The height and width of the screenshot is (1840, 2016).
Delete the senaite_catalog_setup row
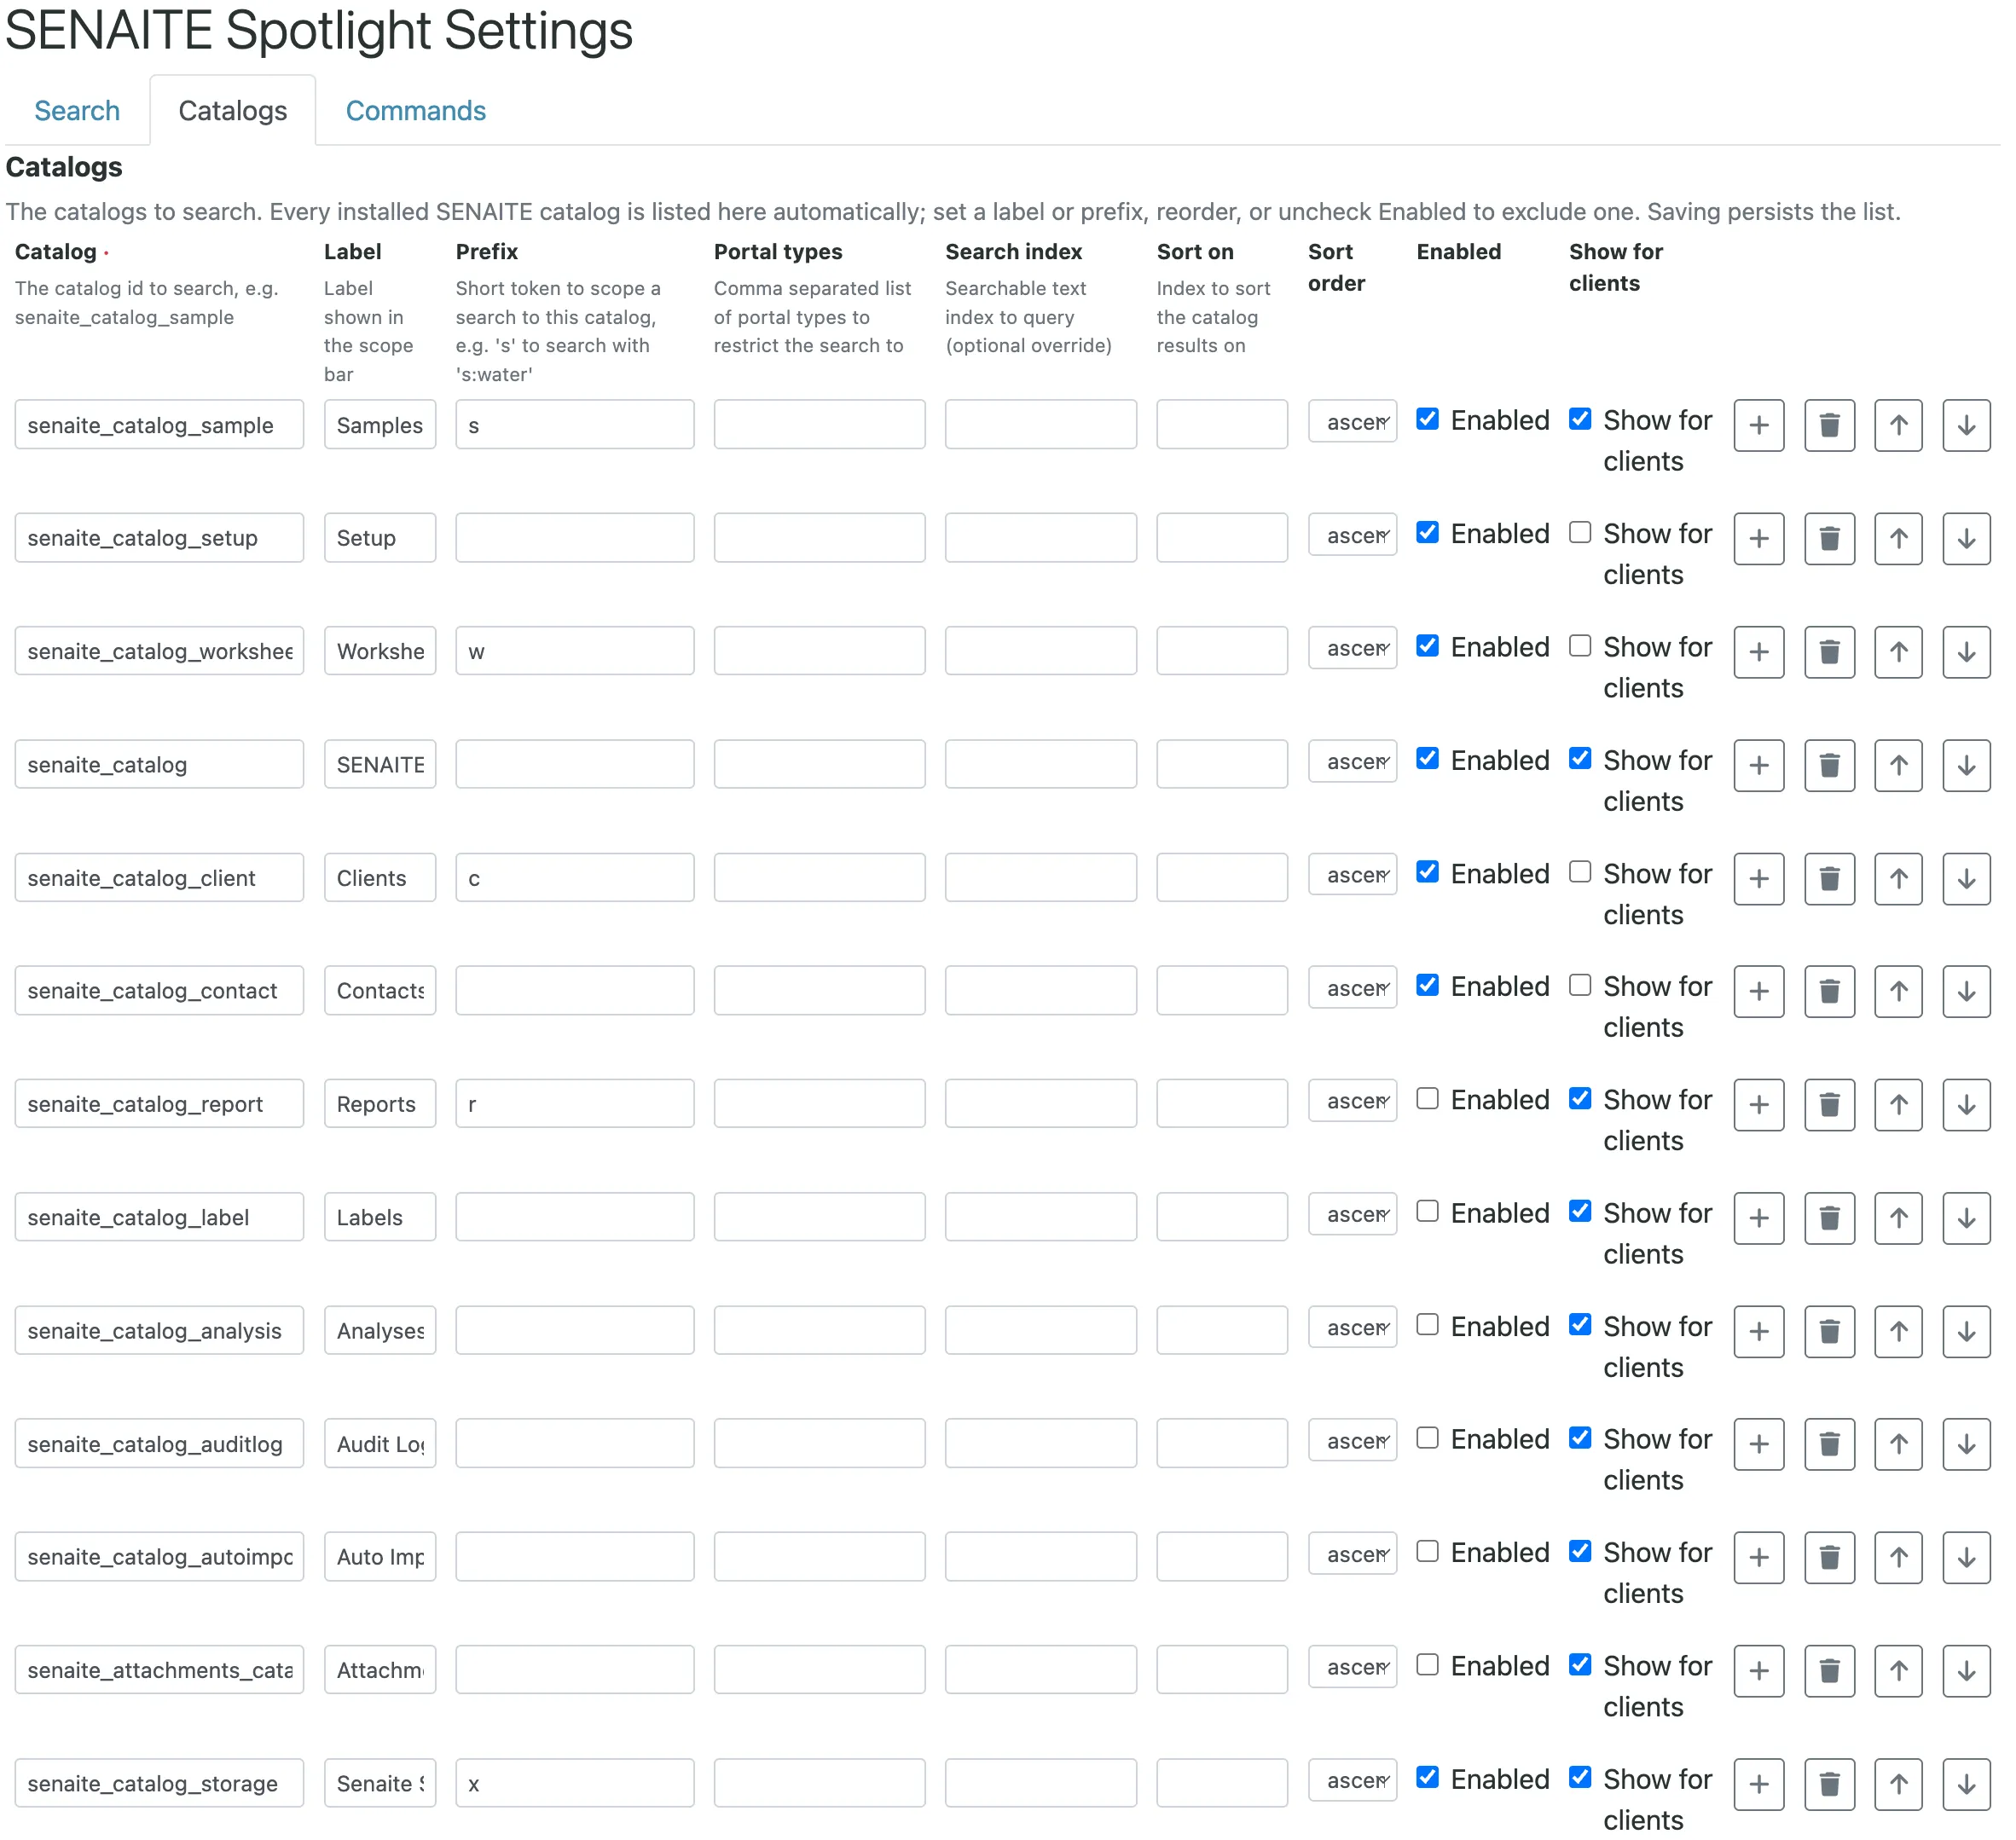(1829, 538)
